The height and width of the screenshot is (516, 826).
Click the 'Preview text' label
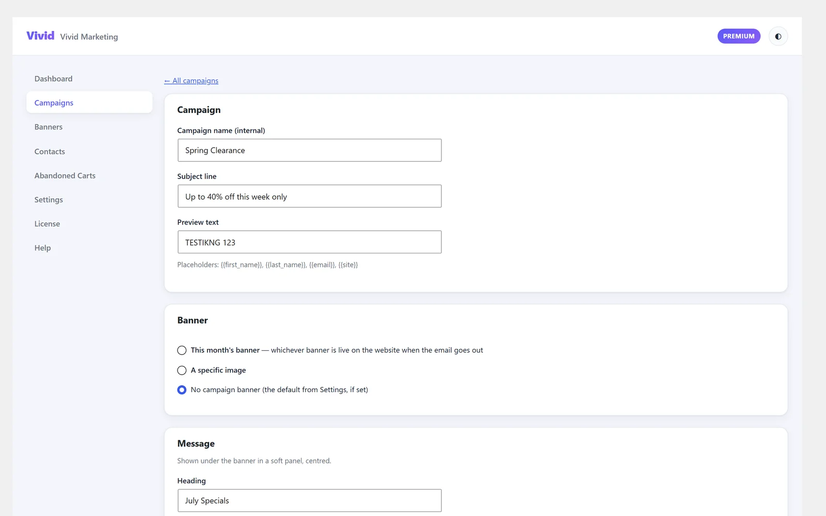[x=198, y=222]
